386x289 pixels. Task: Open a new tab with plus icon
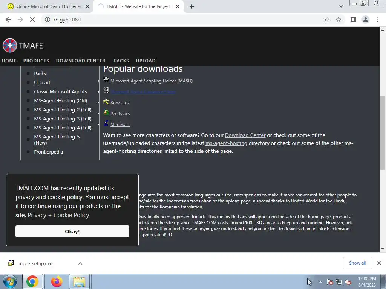[x=192, y=6]
